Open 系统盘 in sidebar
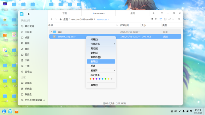The image size is (205, 115). 33,89
